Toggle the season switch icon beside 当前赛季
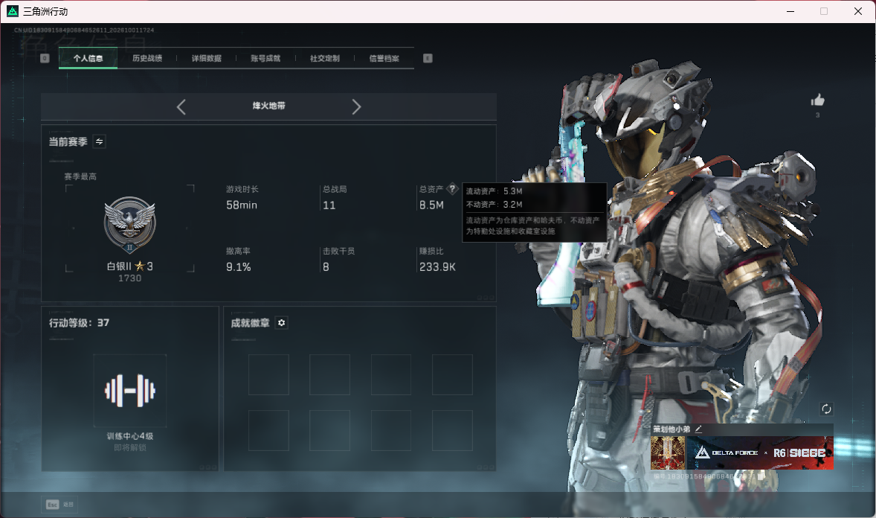Viewport: 876px width, 518px height. coord(100,141)
